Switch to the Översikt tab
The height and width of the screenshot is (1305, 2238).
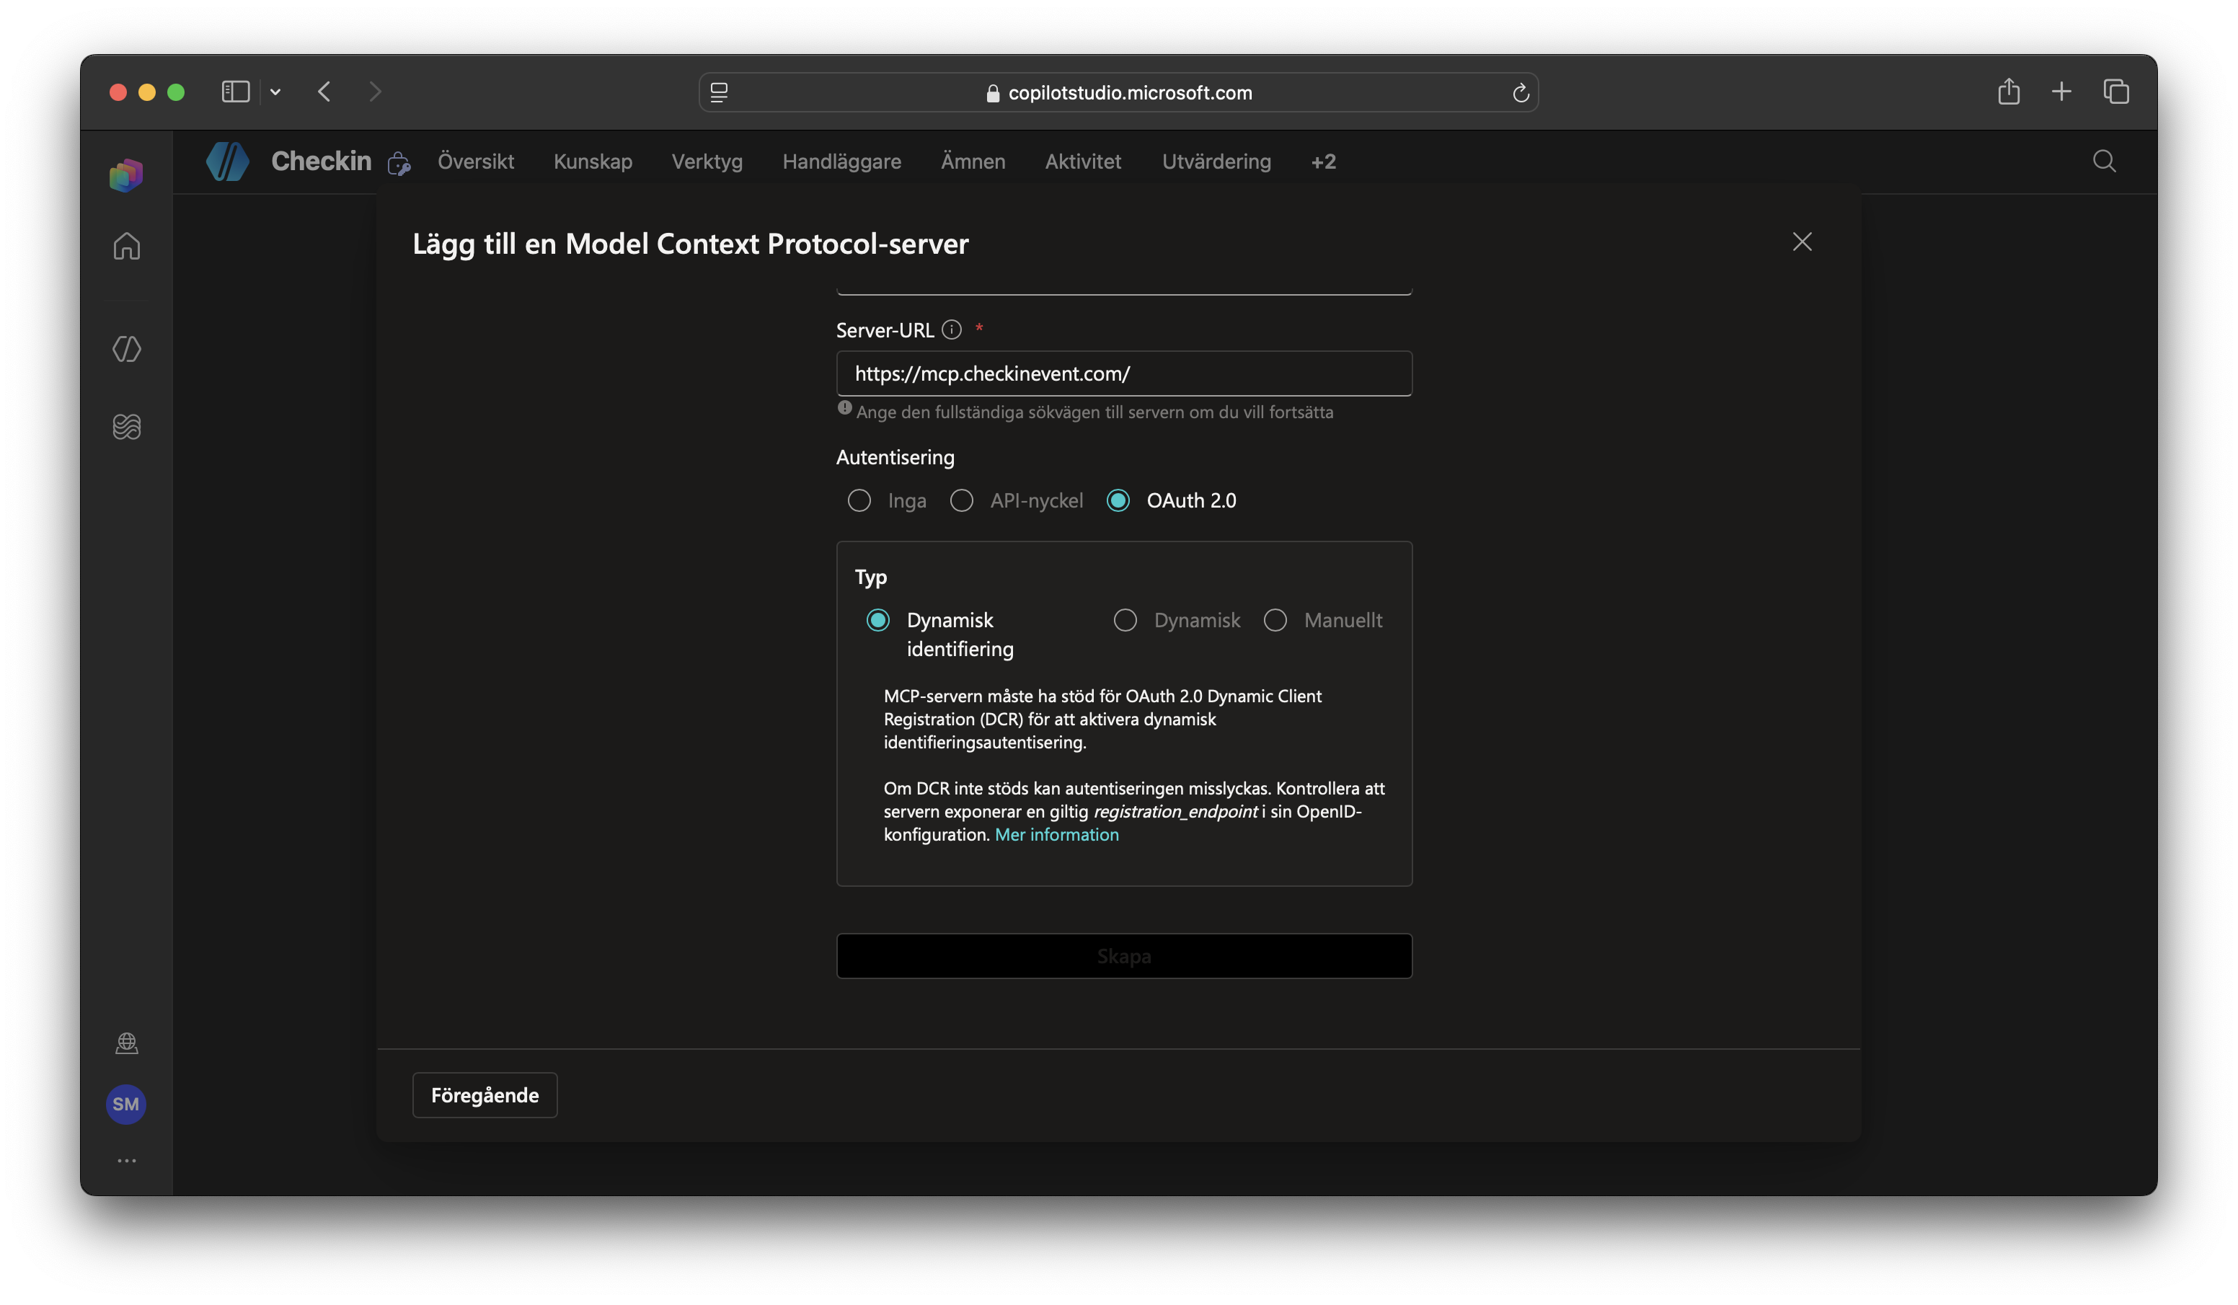pyautogui.click(x=475, y=162)
